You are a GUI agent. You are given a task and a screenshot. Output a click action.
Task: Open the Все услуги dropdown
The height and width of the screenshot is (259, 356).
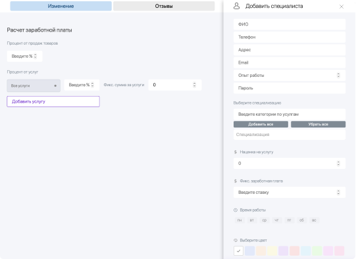point(34,85)
